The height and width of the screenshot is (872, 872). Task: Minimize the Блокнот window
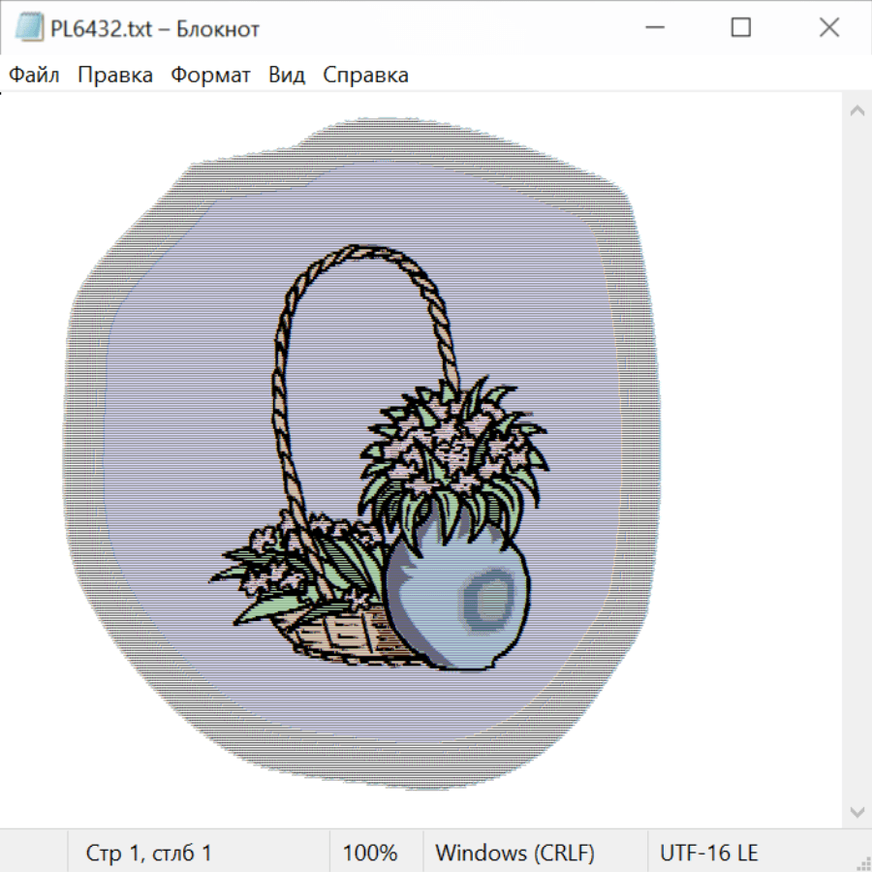(652, 28)
